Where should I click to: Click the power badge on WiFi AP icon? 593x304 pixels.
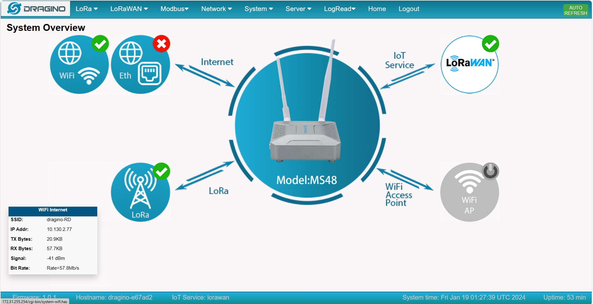[x=490, y=171]
